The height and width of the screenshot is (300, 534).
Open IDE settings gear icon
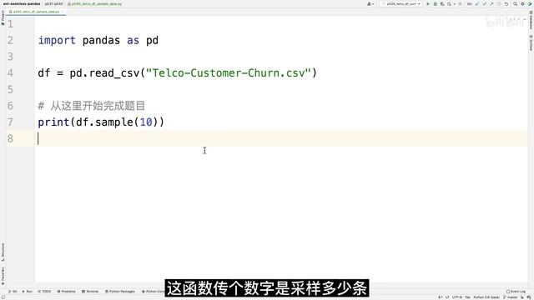click(522, 4)
